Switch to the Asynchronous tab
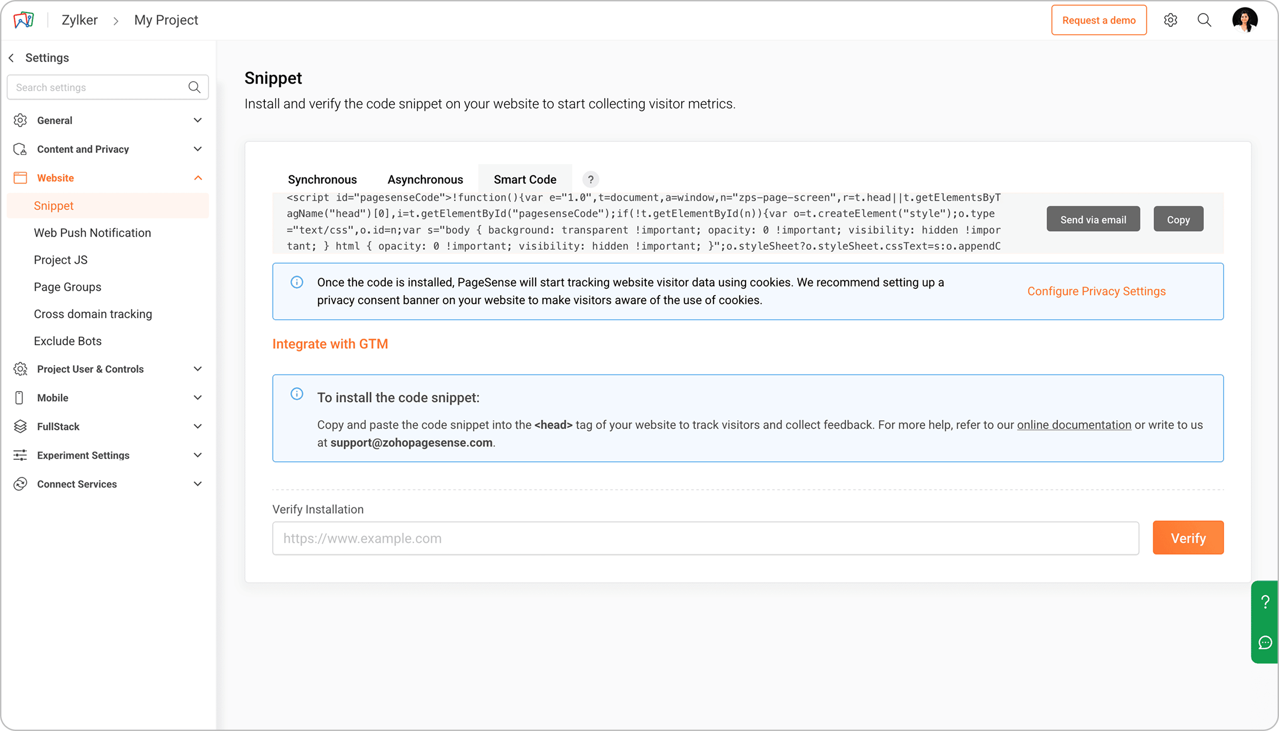This screenshot has height=731, width=1279. click(x=425, y=180)
